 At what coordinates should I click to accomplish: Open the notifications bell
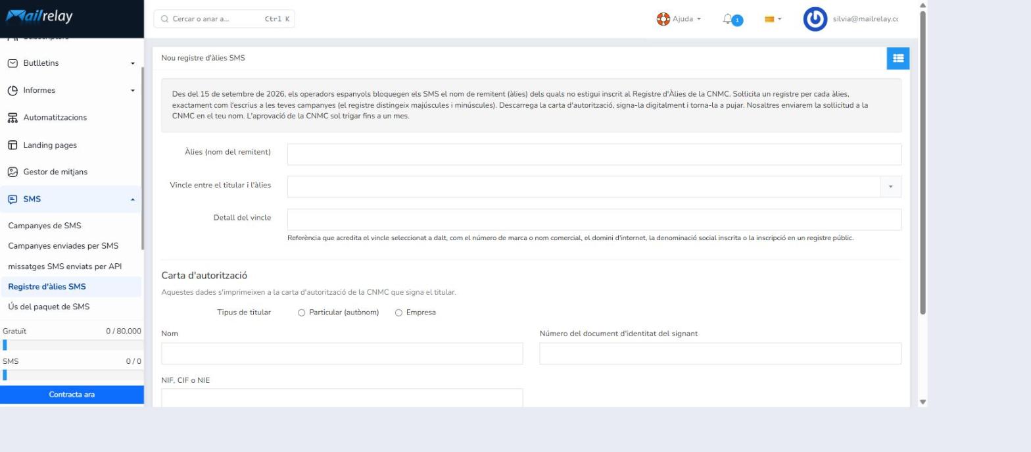[727, 19]
